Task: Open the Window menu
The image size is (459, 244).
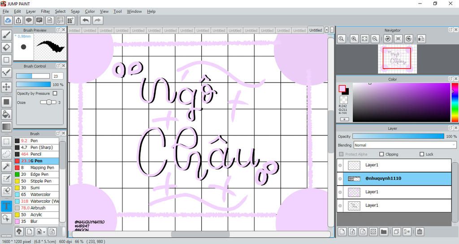Action: (x=134, y=11)
